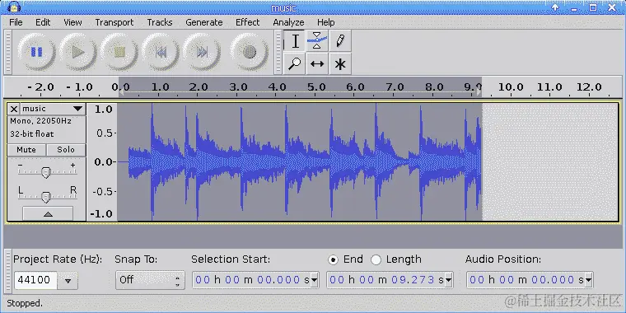Solo the music track
The height and width of the screenshot is (313, 626).
coord(66,150)
